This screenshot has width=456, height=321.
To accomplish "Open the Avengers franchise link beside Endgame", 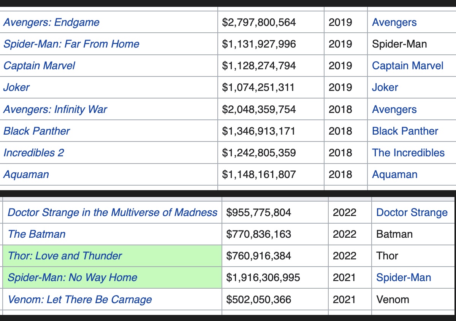I will (x=394, y=22).
